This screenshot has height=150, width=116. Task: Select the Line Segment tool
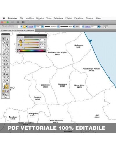tap(4, 48)
